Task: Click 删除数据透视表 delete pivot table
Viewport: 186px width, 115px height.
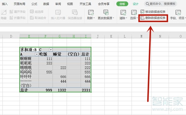Action: pyautogui.click(x=153, y=18)
